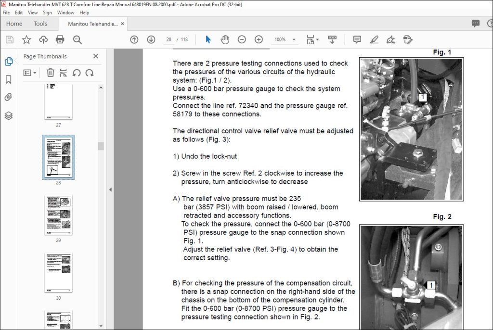The width and height of the screenshot is (493, 330).
Task: Toggle the Page Thumbnails sidebar panel
Action: [9, 61]
